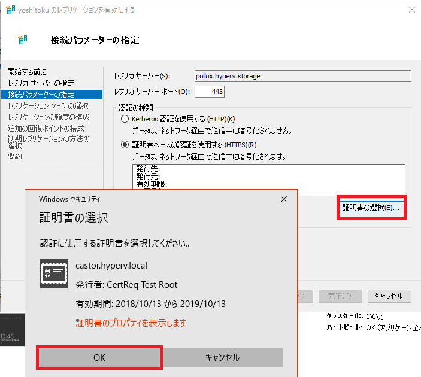Image resolution: width=421 pixels, height=377 pixels.
Task: Go to レプリカ サーバーの指定 wizard step
Action: [x=41, y=83]
